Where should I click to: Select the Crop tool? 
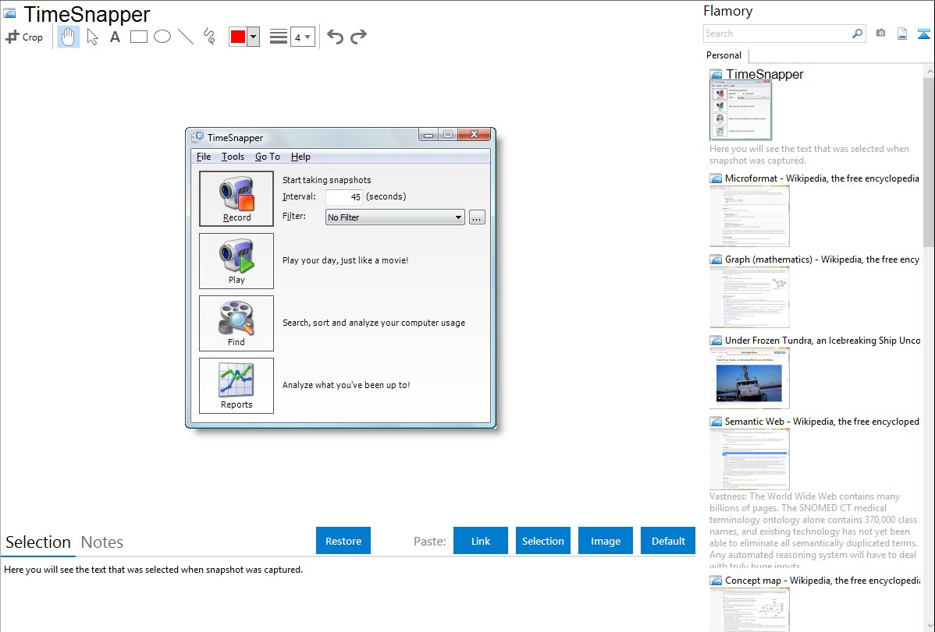coord(24,37)
